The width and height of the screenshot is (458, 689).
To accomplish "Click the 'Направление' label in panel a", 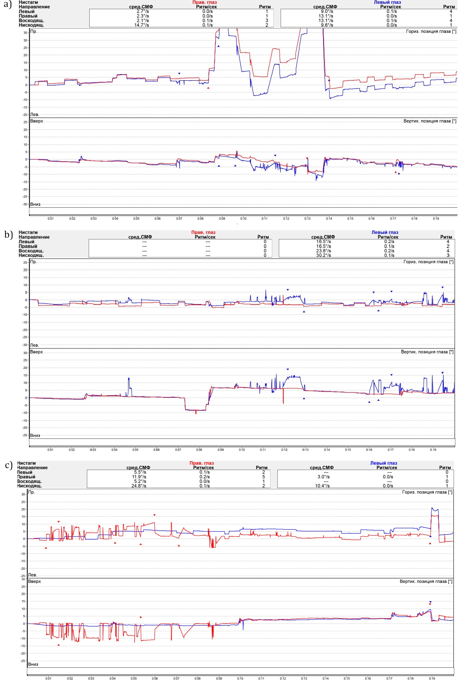I will click(34, 7).
